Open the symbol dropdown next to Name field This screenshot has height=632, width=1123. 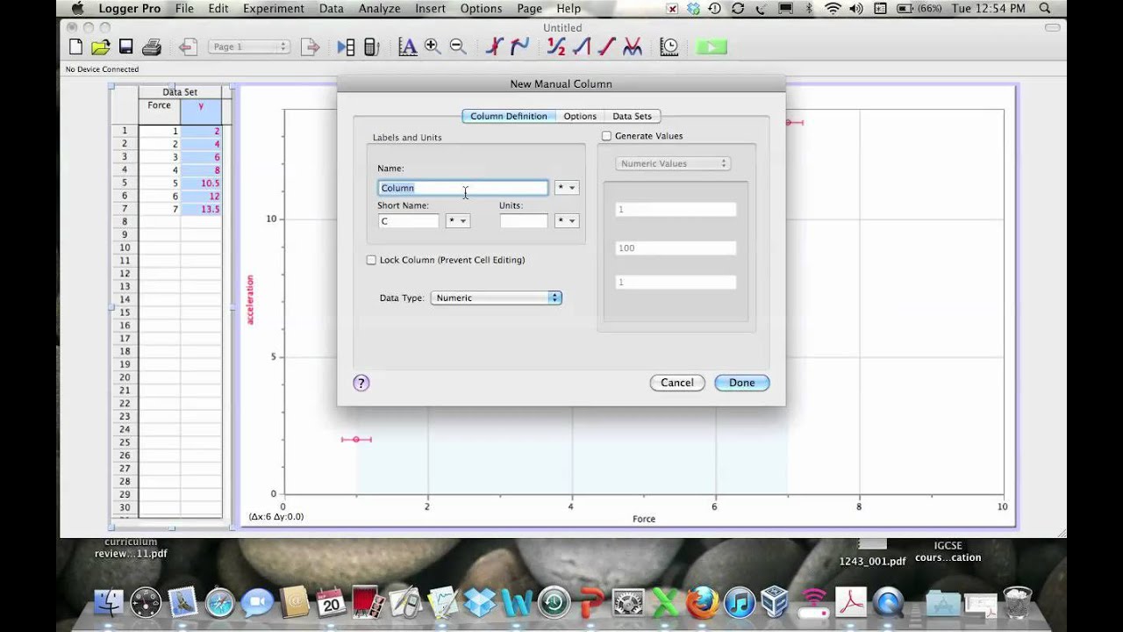[567, 188]
